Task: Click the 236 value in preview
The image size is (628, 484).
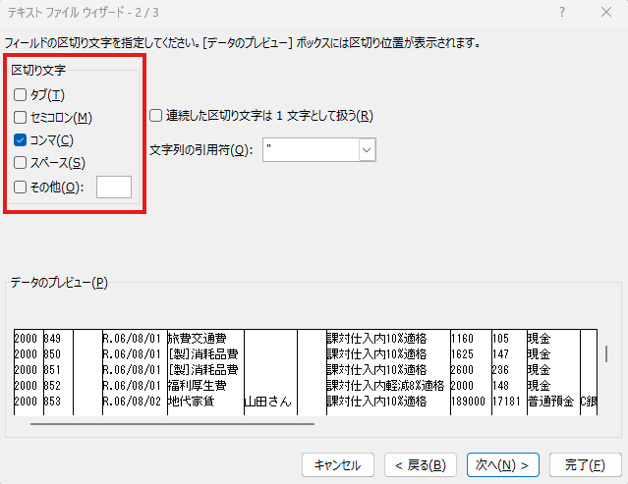Action: (x=500, y=369)
